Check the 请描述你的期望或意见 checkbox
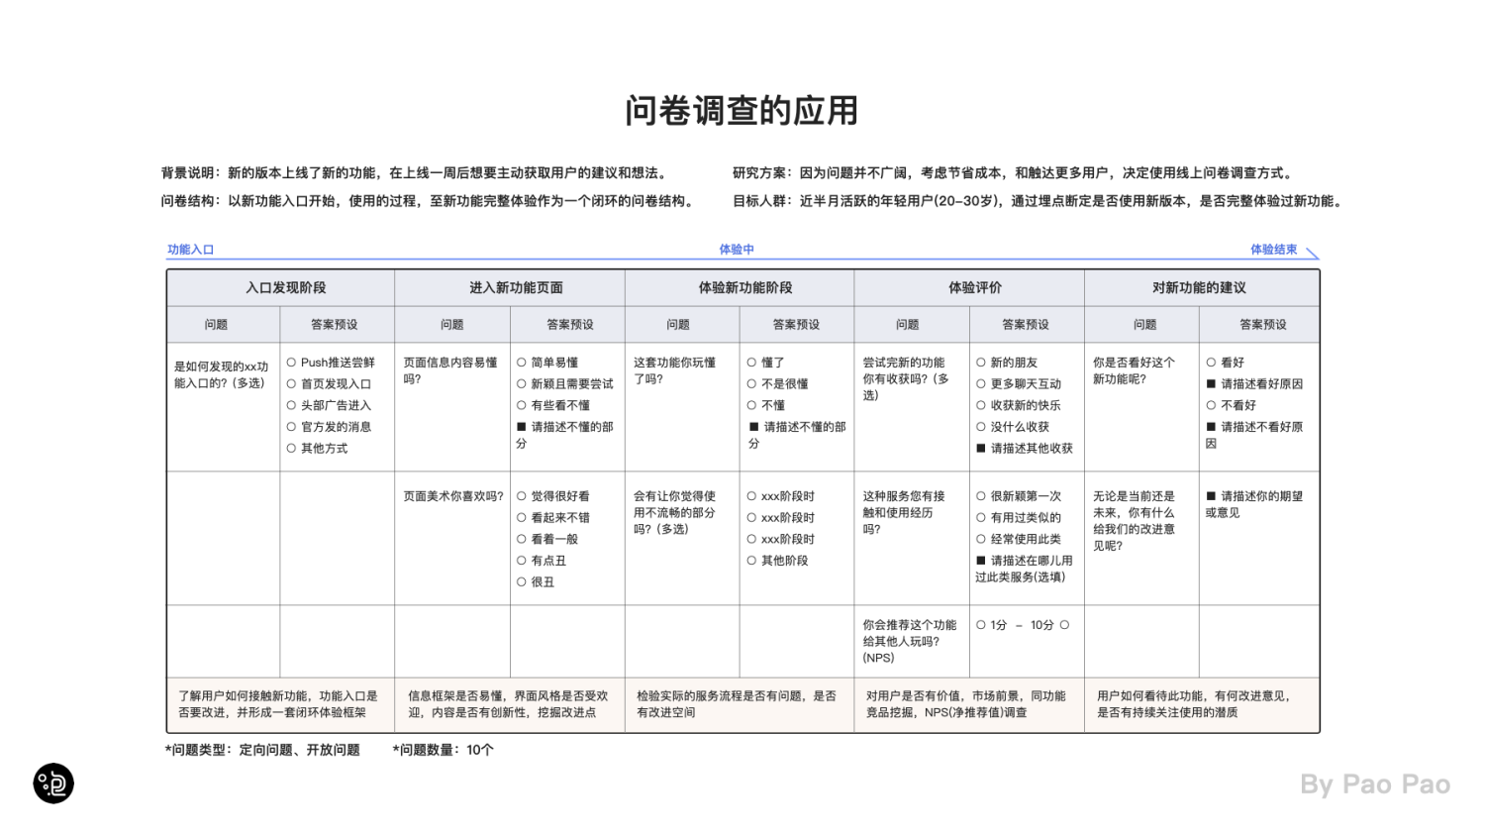 1211,496
